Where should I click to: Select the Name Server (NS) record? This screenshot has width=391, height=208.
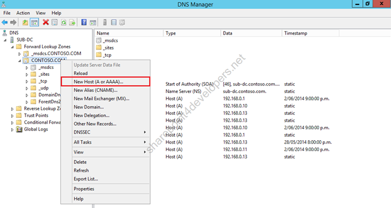coord(183,91)
